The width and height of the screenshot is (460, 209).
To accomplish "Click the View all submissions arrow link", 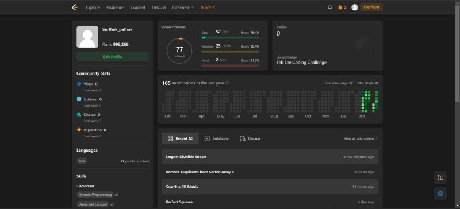I will pyautogui.click(x=361, y=138).
